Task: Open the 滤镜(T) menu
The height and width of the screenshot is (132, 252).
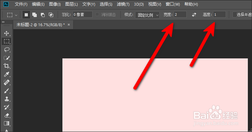Action: point(123,4)
